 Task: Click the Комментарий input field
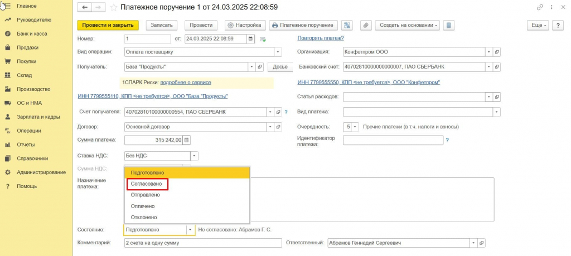point(203,243)
